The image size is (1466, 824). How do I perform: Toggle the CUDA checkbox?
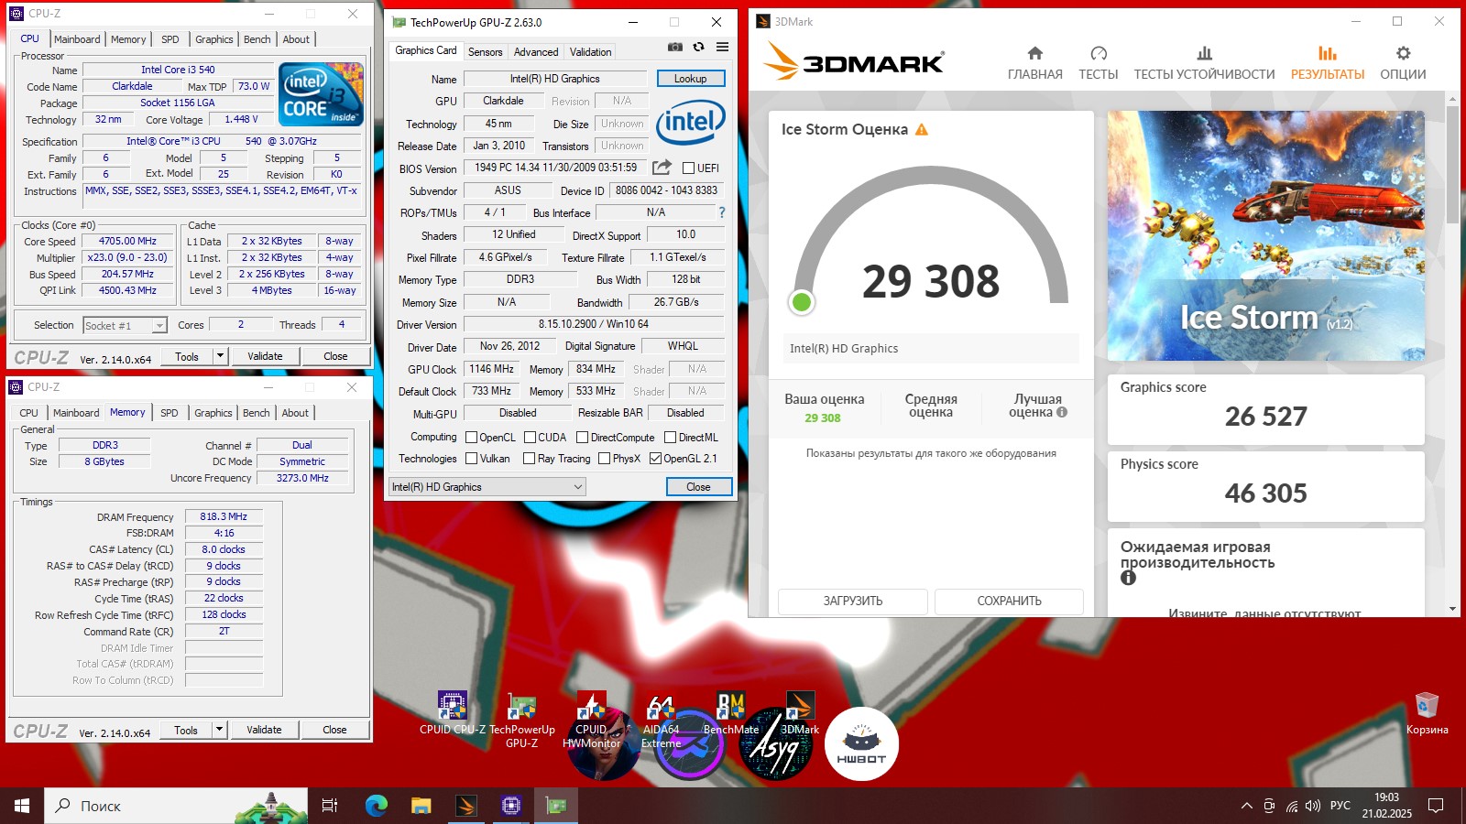pos(530,438)
